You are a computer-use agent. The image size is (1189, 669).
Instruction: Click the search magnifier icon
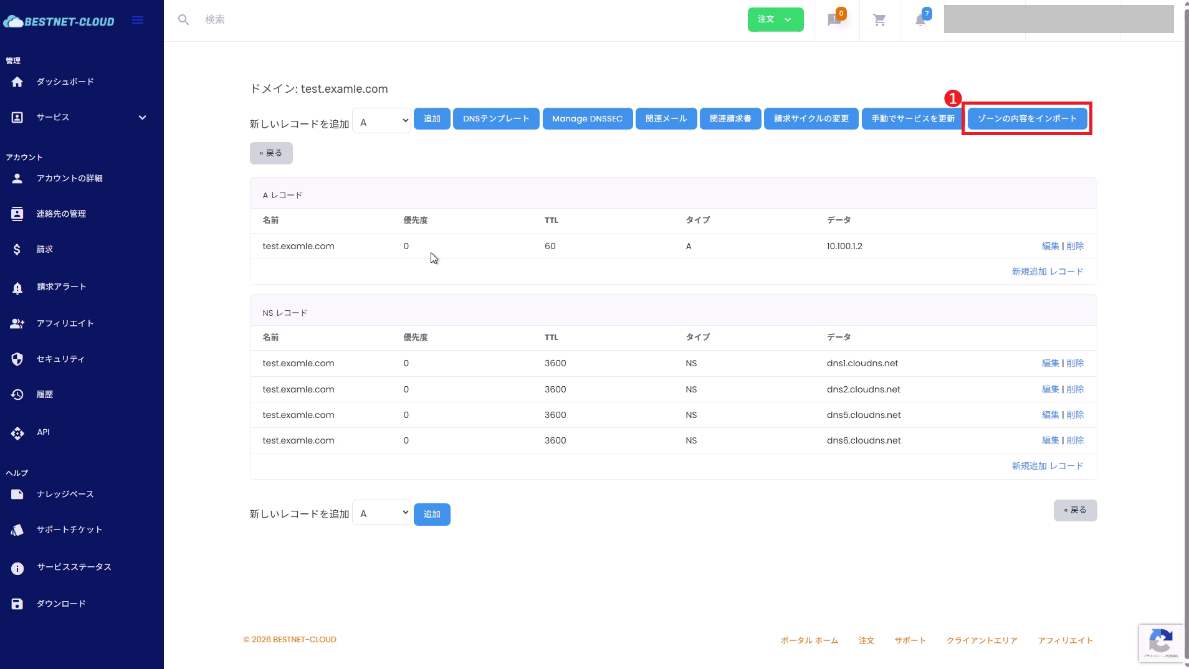click(183, 20)
